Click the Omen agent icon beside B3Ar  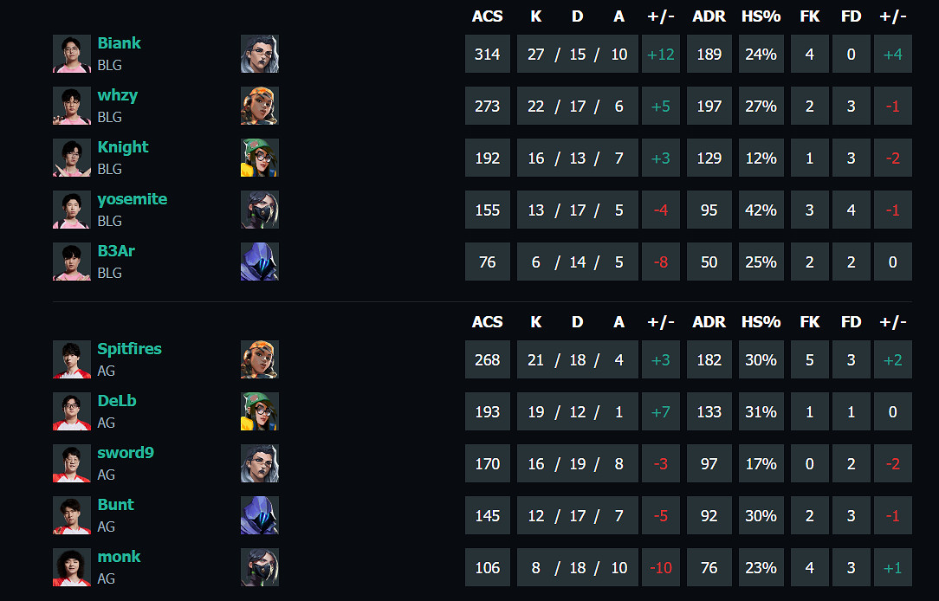(259, 262)
